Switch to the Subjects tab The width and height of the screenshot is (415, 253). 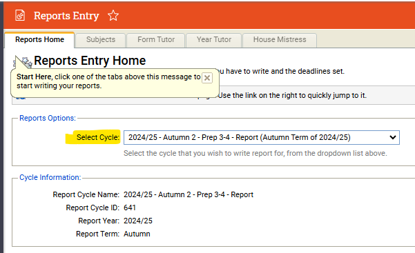(101, 40)
